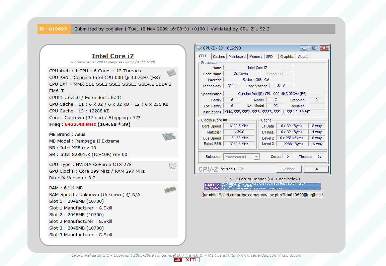
Task: Click the Rated FSB value 3952.3 MHz
Action: click(239, 144)
